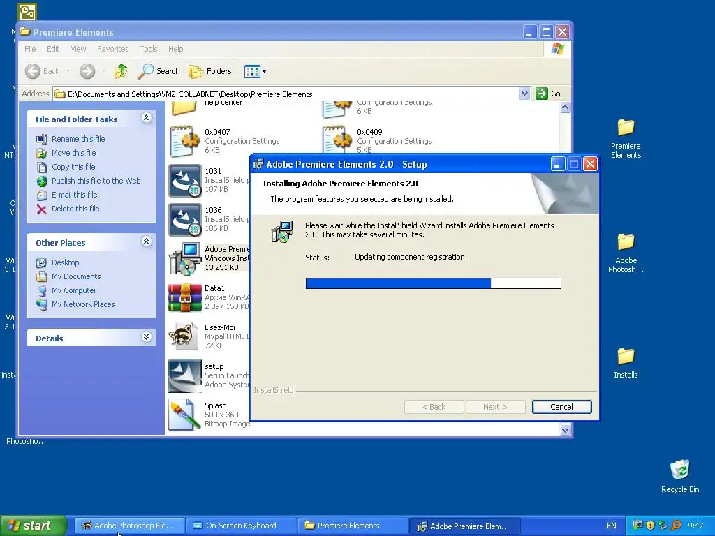
Task: Click the Go button beside address bar
Action: coord(549,94)
